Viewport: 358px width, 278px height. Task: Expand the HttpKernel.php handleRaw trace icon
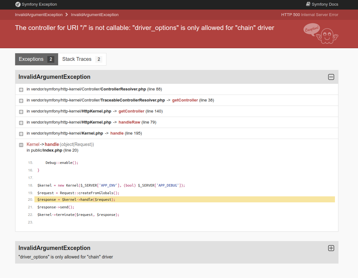(x=21, y=123)
